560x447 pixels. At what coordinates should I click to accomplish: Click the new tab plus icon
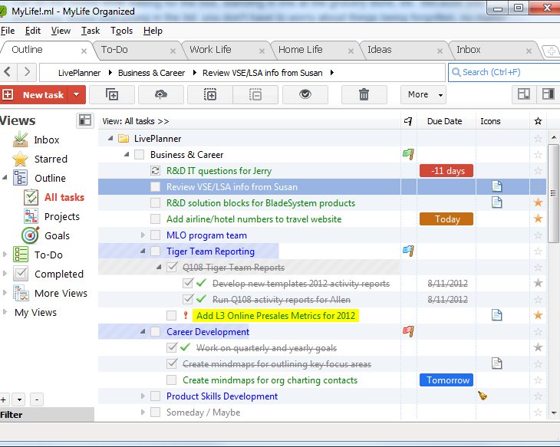[x=551, y=51]
